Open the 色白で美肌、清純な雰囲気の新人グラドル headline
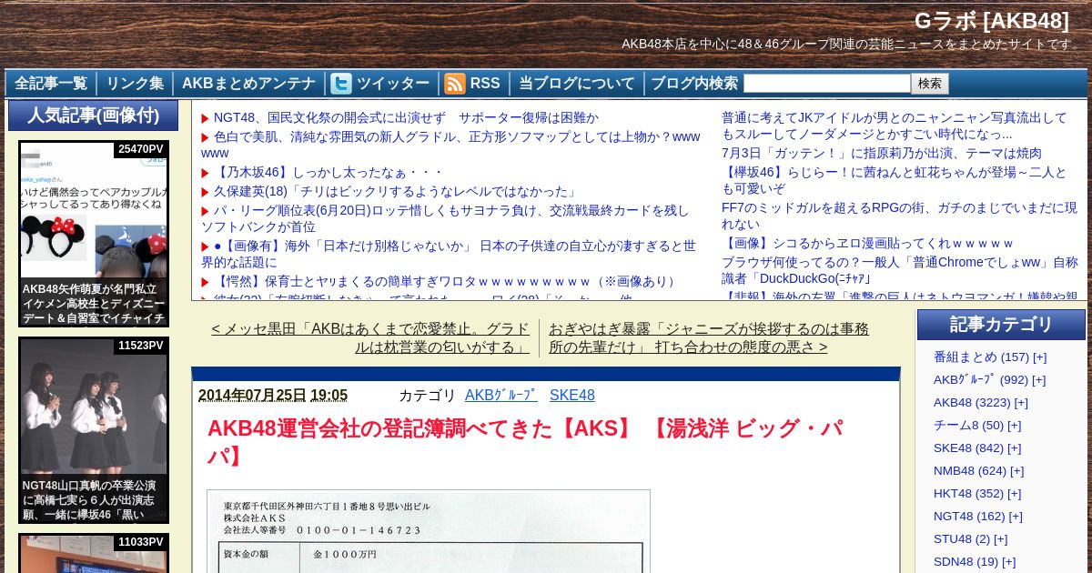This screenshot has width=1092, height=573. coord(450,145)
